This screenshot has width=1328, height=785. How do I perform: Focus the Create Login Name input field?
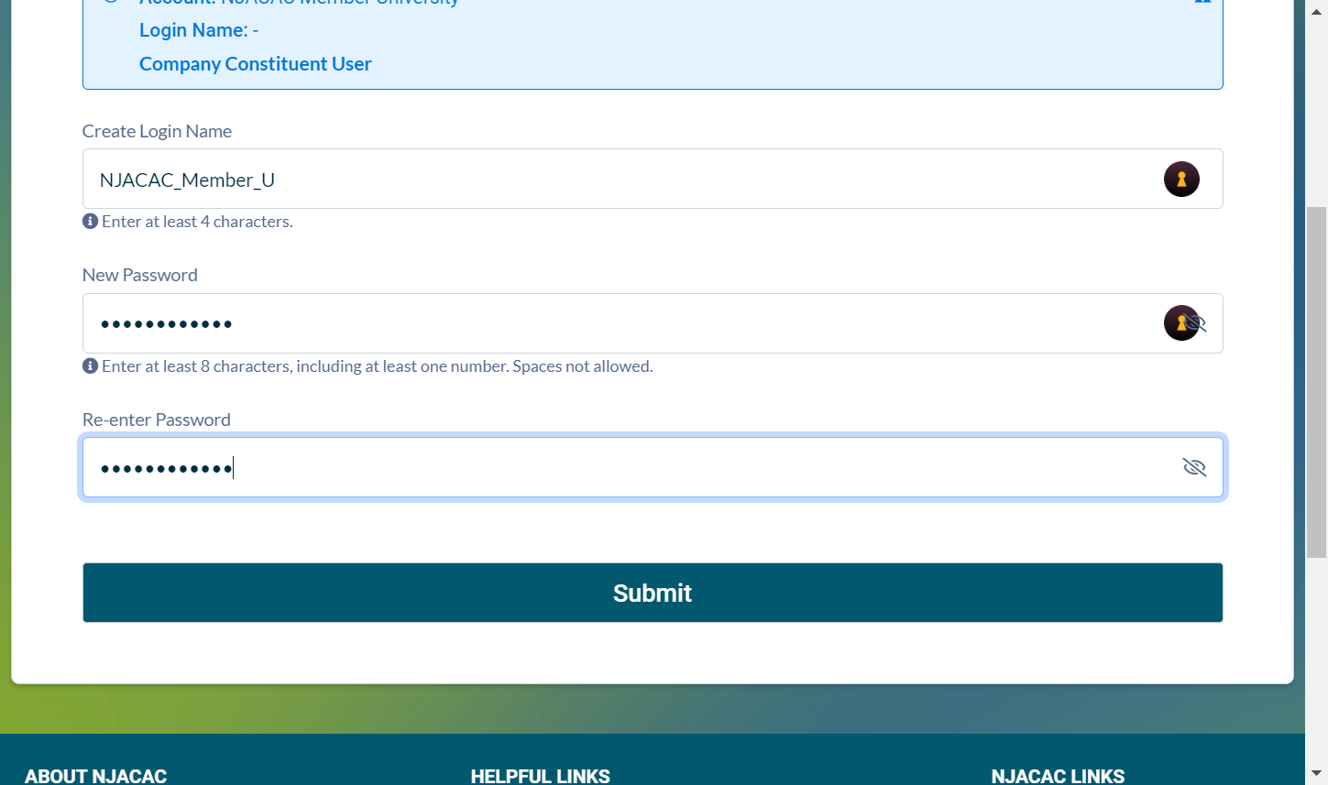coord(653,179)
